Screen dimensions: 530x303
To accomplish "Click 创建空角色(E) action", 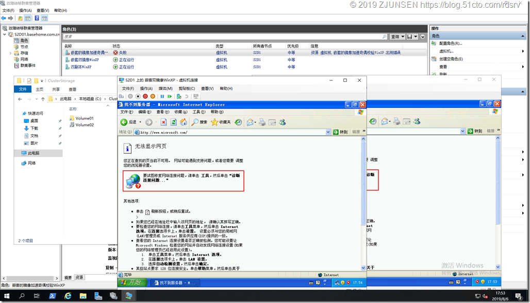I will [451, 59].
